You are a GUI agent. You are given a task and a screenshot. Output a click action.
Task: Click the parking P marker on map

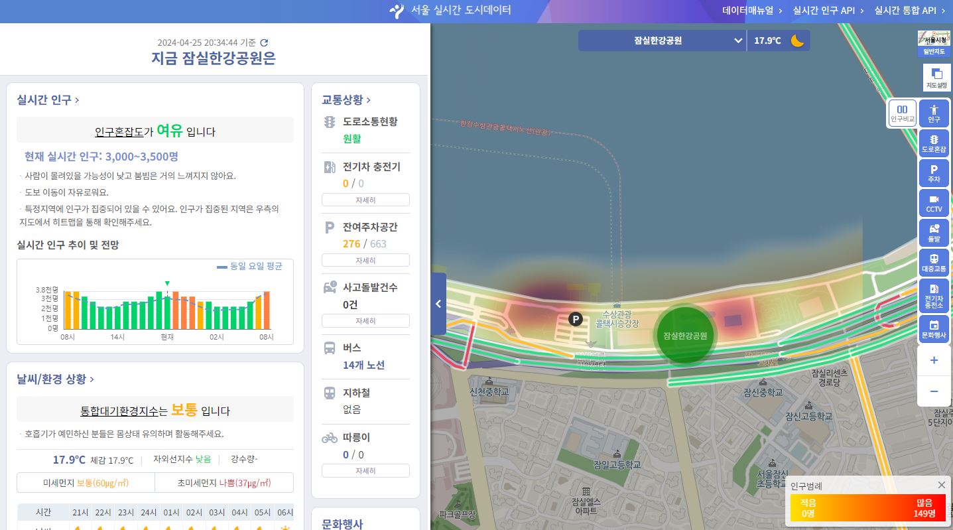[576, 320]
